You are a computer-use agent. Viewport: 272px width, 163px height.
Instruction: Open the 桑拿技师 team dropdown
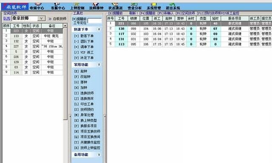click(x=42, y=18)
